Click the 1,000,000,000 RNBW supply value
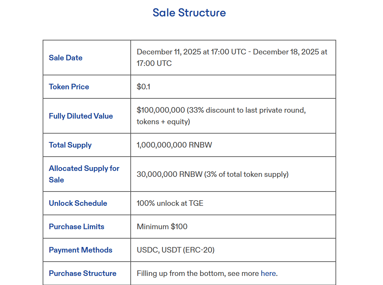 [174, 145]
